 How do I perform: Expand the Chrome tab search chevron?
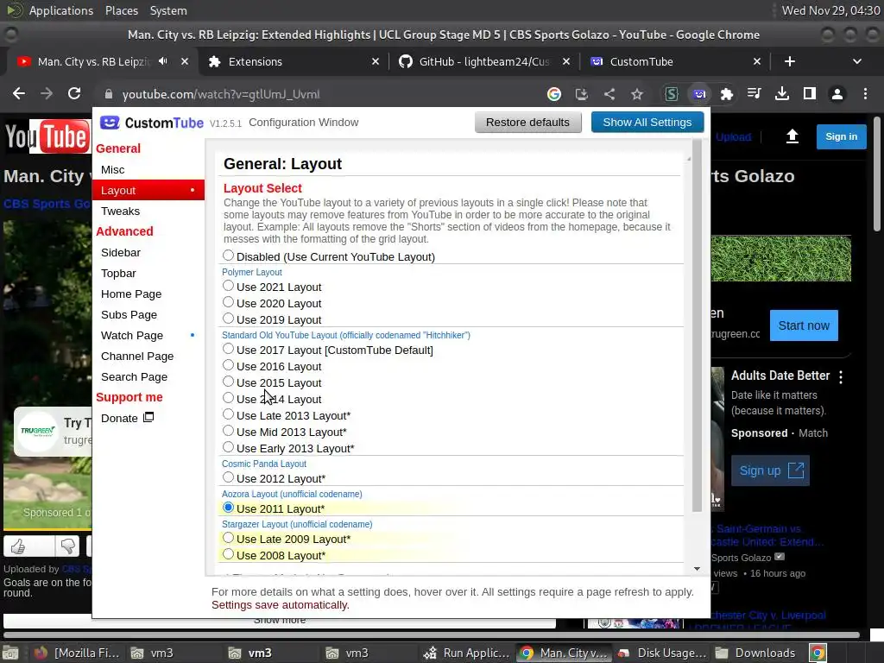coord(857,61)
